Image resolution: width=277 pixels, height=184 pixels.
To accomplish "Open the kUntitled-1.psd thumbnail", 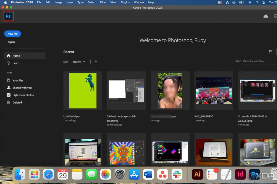I will 83,91.
